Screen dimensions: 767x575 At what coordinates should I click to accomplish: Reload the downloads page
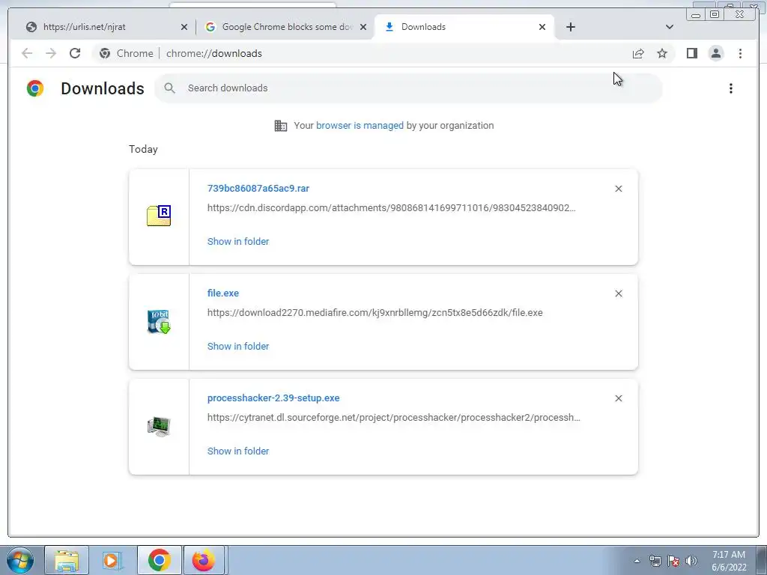(75, 53)
